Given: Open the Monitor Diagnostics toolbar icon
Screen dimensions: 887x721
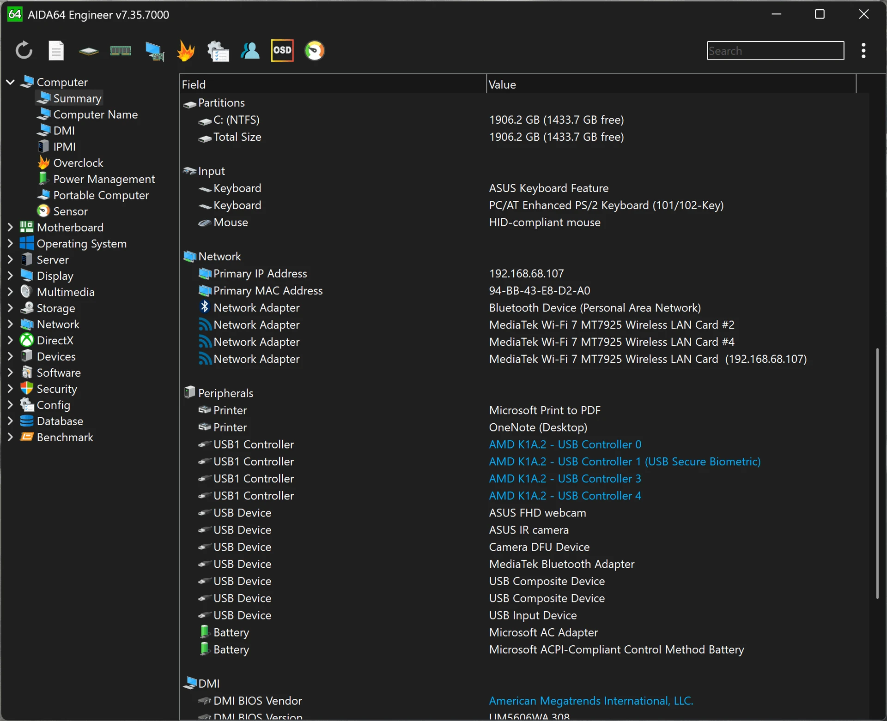Looking at the screenshot, I should tap(154, 51).
